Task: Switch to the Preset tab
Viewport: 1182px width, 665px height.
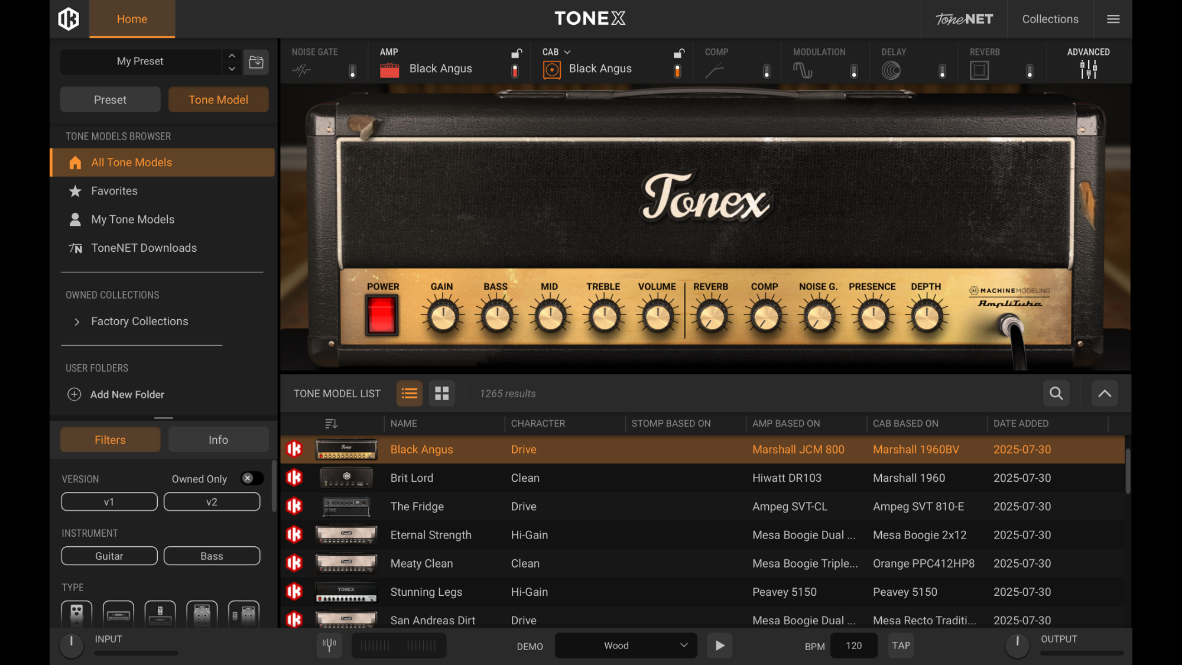Action: (x=110, y=99)
